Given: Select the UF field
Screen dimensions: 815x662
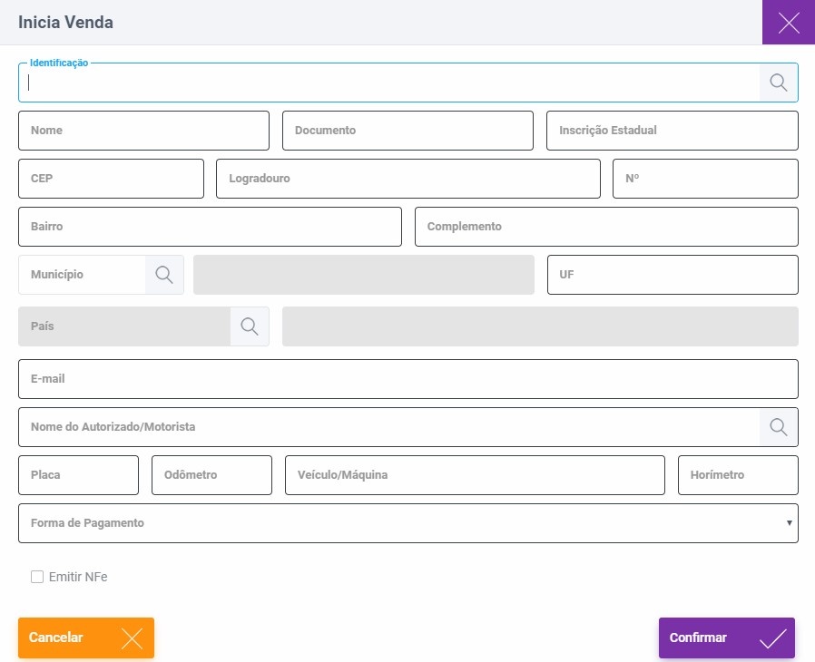Looking at the screenshot, I should click(x=673, y=275).
